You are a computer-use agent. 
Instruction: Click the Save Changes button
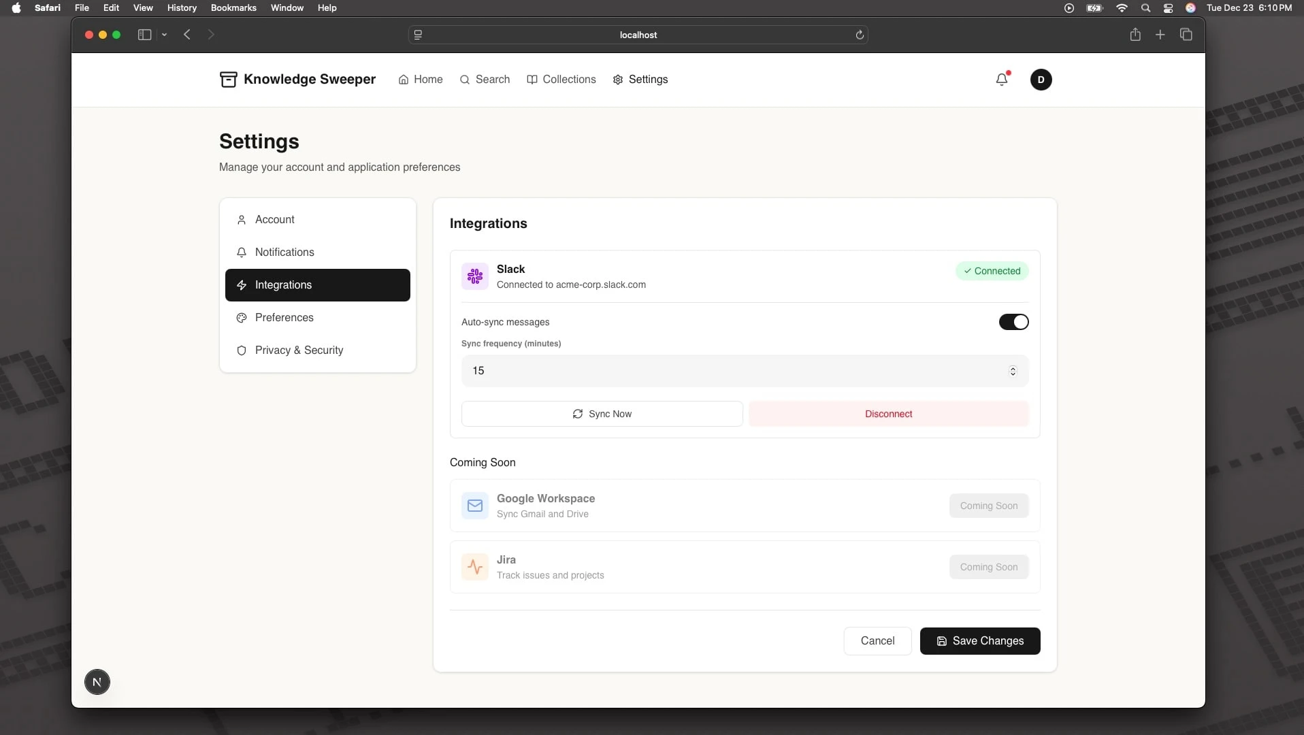(x=980, y=641)
